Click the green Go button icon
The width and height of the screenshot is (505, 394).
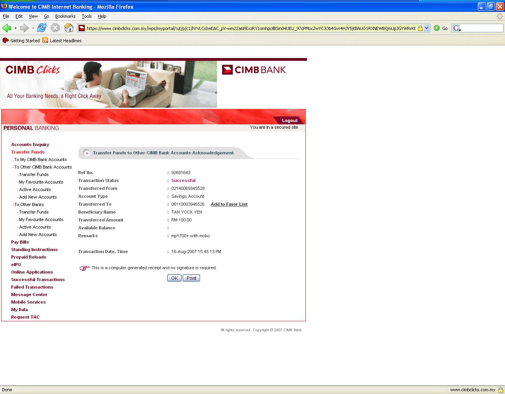(437, 28)
